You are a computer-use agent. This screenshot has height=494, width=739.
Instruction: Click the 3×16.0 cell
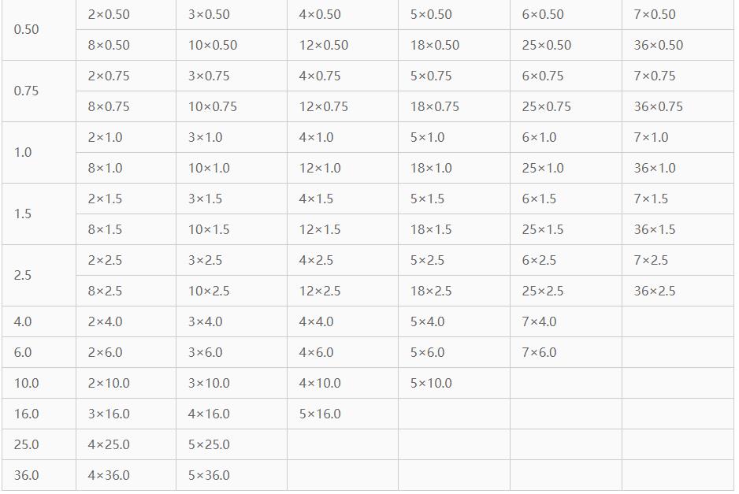(109, 414)
